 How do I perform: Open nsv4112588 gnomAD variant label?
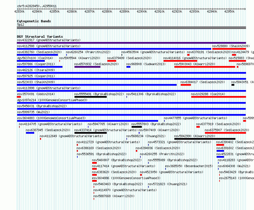click(x=49, y=46)
